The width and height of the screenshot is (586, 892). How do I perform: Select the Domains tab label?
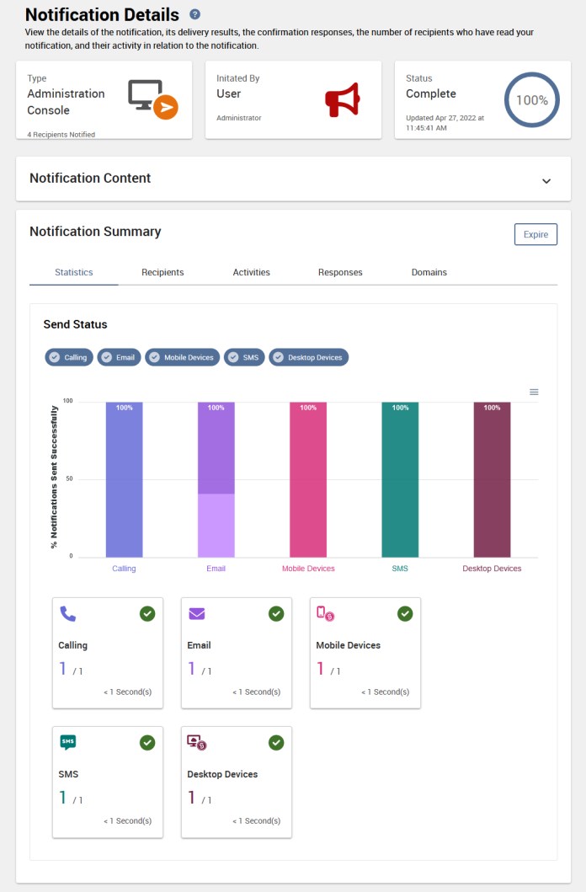click(x=427, y=272)
